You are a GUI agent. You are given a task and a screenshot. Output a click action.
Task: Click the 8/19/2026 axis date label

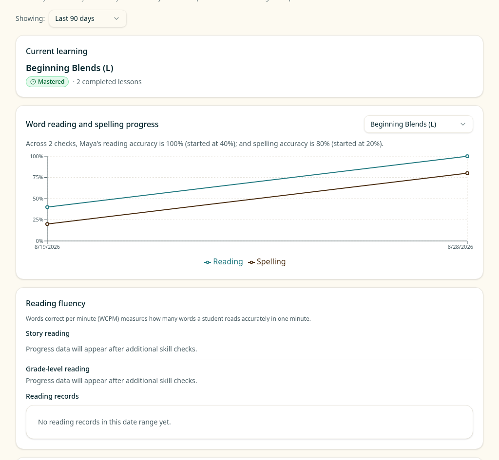(47, 247)
